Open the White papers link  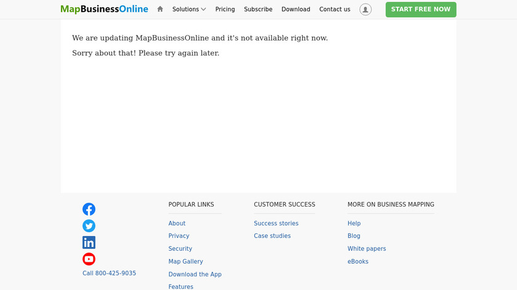pos(366,249)
